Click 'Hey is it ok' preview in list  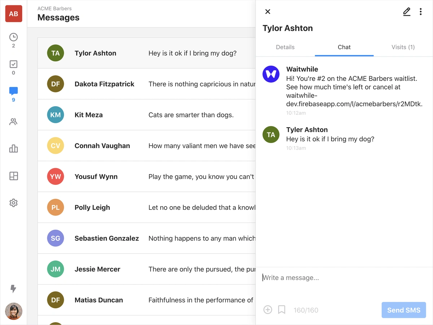pos(193,53)
